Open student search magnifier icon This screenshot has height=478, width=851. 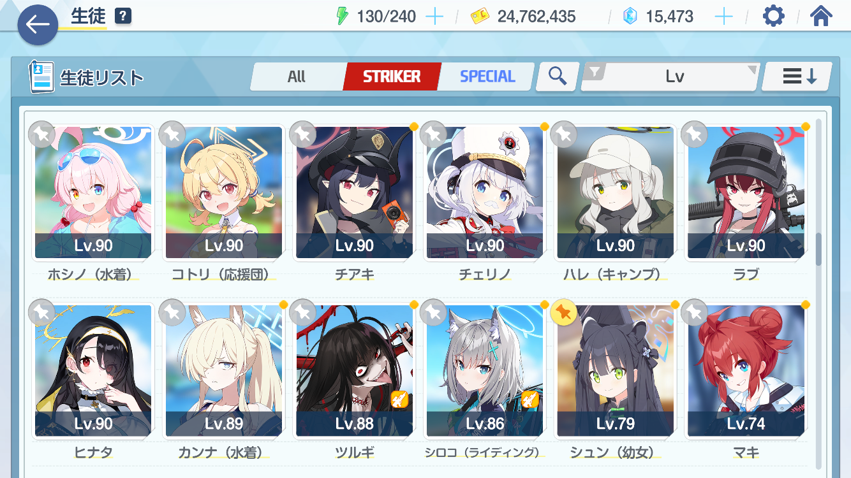click(x=558, y=76)
